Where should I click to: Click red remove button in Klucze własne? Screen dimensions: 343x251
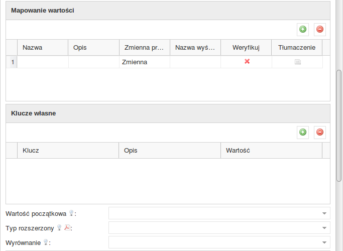320,133
